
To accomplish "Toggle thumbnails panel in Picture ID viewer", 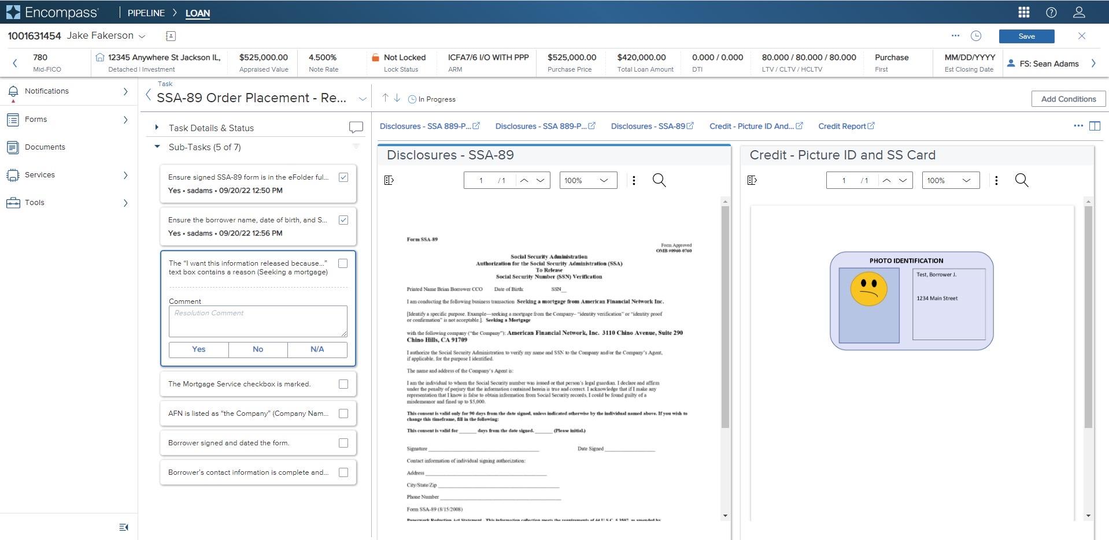I will click(x=752, y=180).
